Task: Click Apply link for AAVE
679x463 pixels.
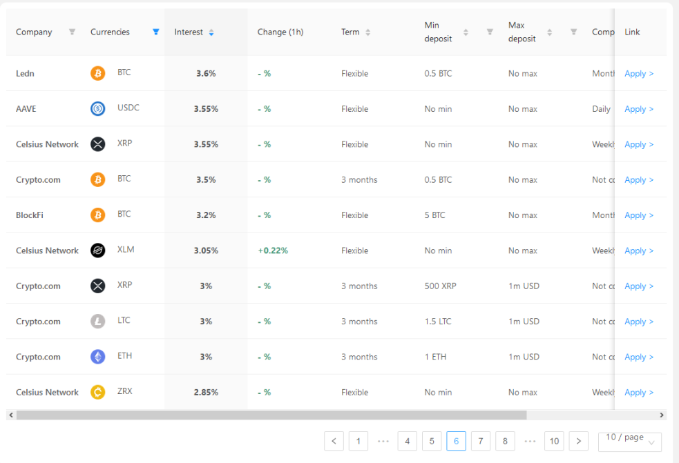Action: pyautogui.click(x=639, y=109)
